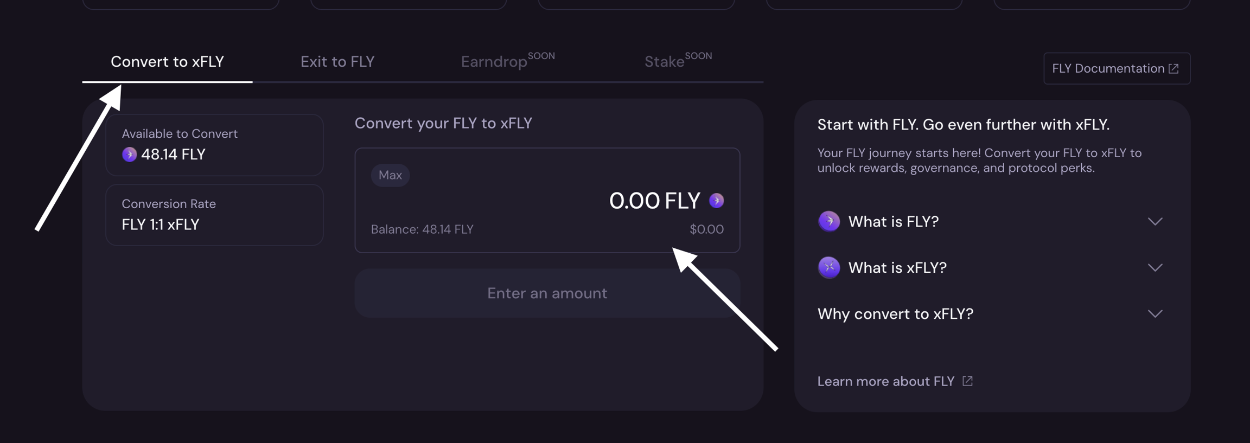Image resolution: width=1250 pixels, height=443 pixels.
Task: Click the Available to Convert card
Action: (214, 145)
